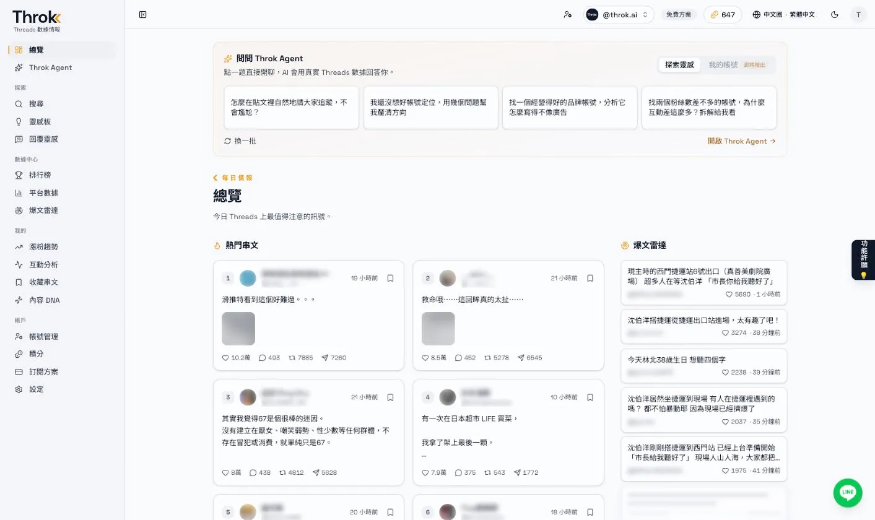The image size is (875, 520).
Task: Open radar post 沈伯洋剛剛搭捷運到西門站
Action: pyautogui.click(x=704, y=459)
